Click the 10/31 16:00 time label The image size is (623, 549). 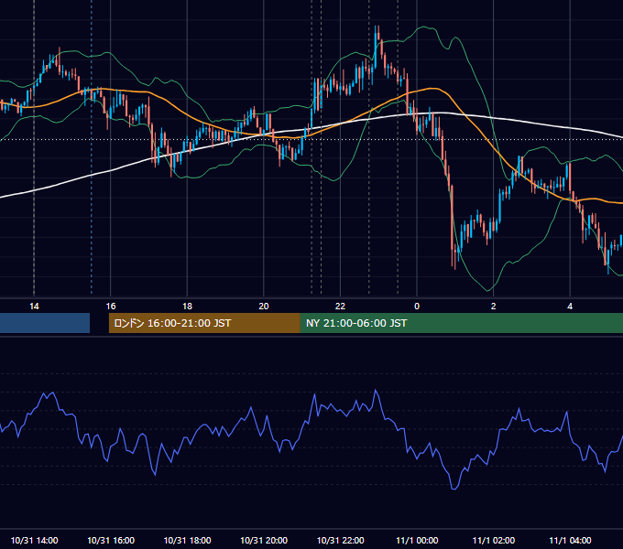(x=111, y=540)
